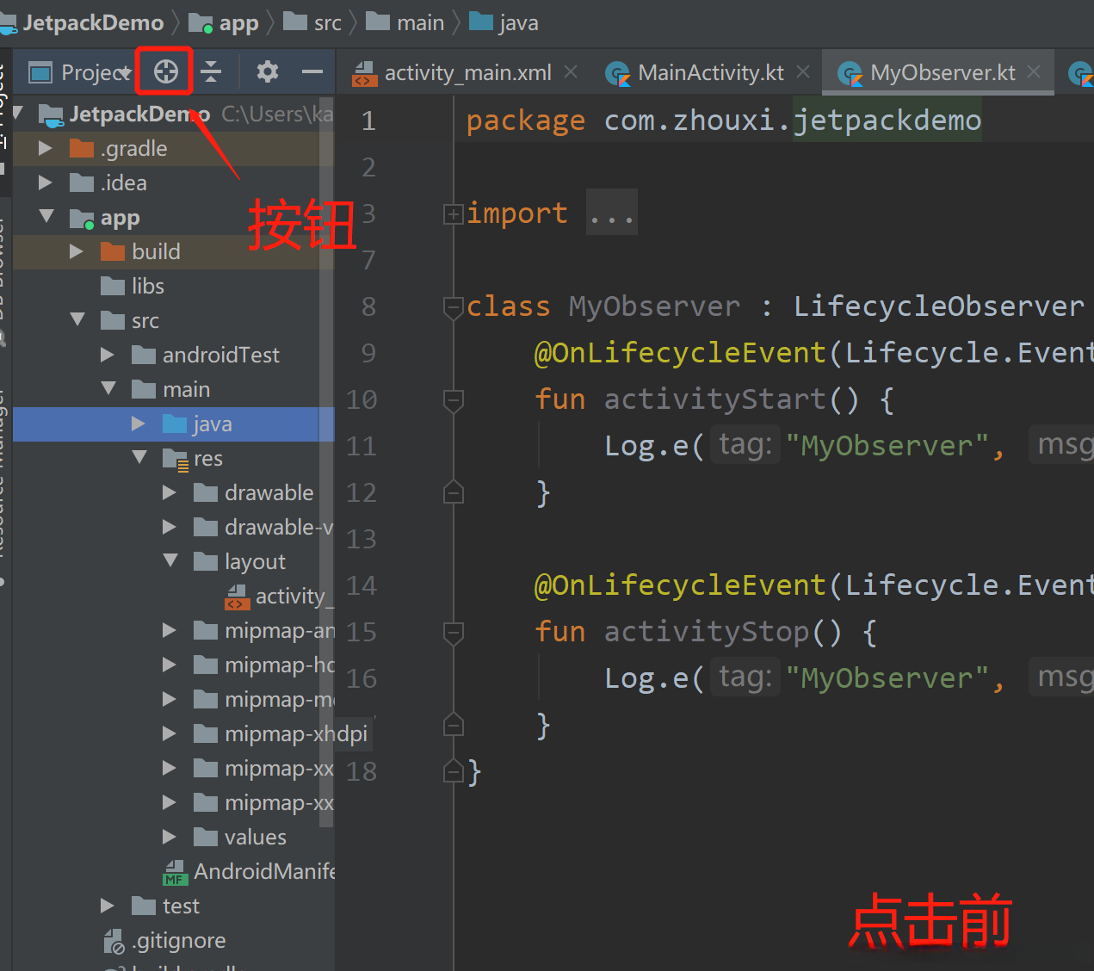Close the activity_main.xml tab
Image resolution: width=1094 pixels, height=971 pixels.
[x=571, y=72]
